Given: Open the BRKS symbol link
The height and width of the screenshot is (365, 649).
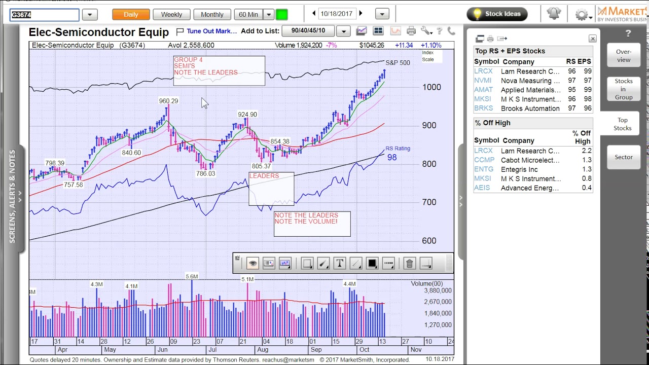Looking at the screenshot, I should (x=483, y=108).
